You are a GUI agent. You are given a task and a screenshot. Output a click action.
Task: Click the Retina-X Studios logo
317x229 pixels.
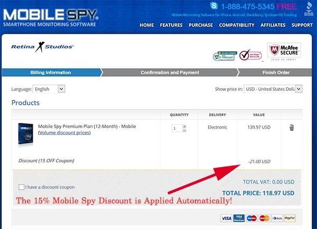tap(42, 47)
